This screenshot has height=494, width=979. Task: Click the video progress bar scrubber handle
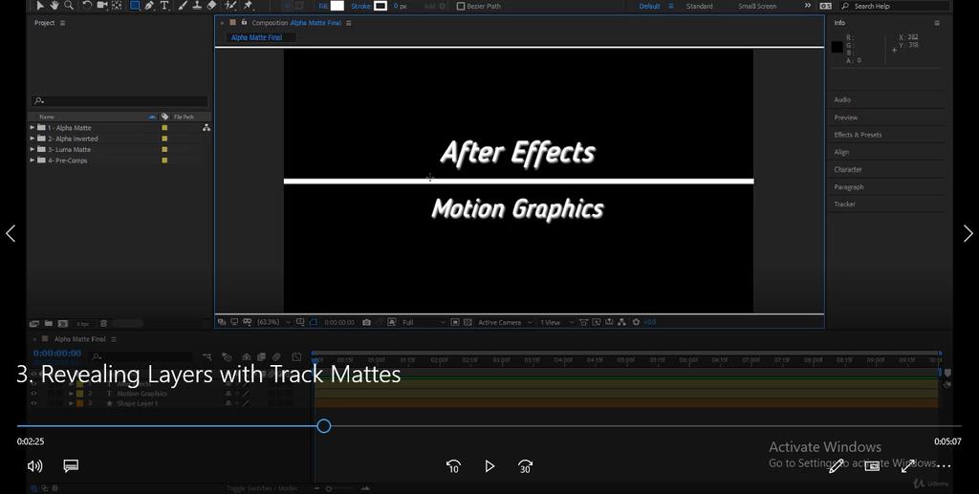(323, 426)
